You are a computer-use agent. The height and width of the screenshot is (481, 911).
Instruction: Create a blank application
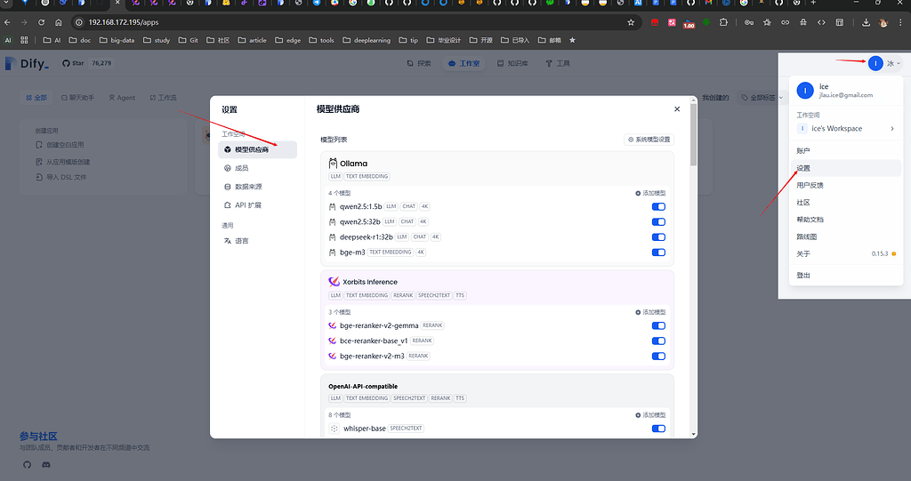pyautogui.click(x=60, y=145)
